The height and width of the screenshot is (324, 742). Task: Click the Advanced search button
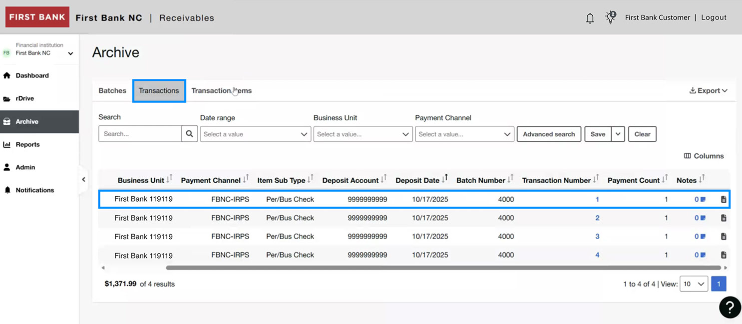(x=549, y=134)
